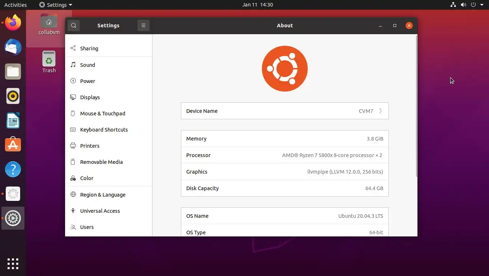Open Ubuntu Software from the dock

13,145
